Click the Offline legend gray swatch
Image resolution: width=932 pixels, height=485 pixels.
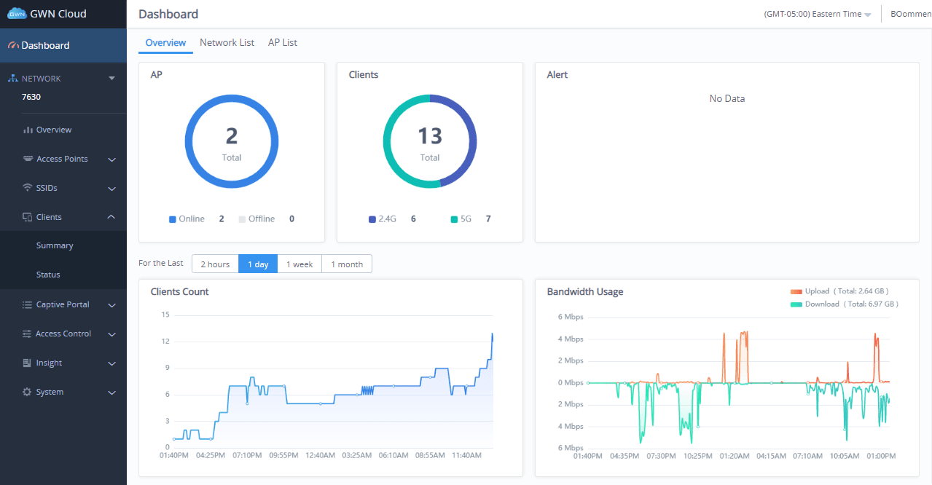(x=242, y=219)
